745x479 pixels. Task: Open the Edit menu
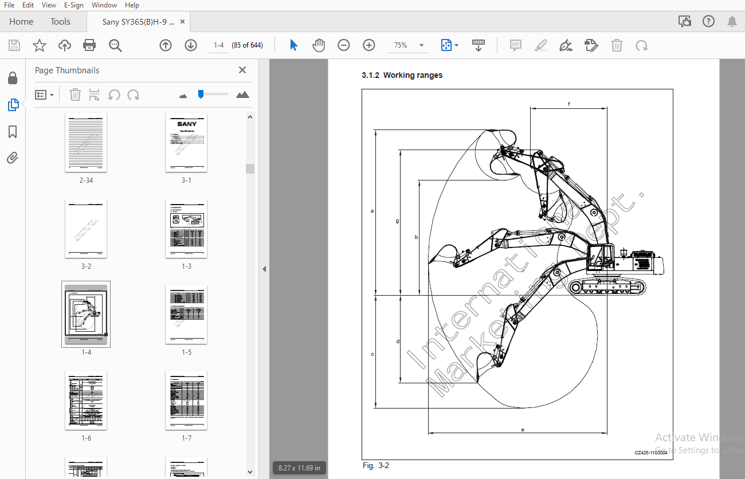tap(28, 5)
